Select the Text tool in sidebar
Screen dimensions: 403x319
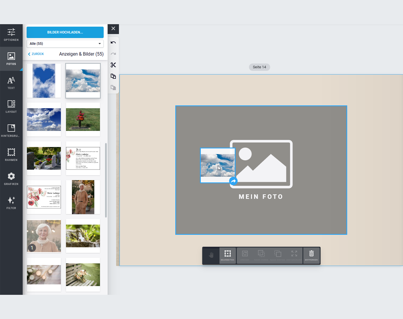click(x=11, y=83)
